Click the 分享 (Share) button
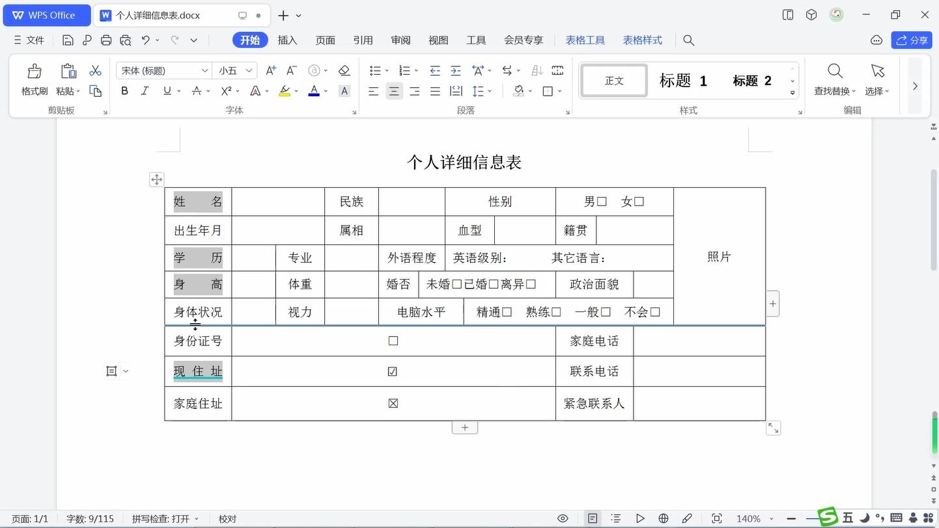The height and width of the screenshot is (528, 939). (x=912, y=40)
